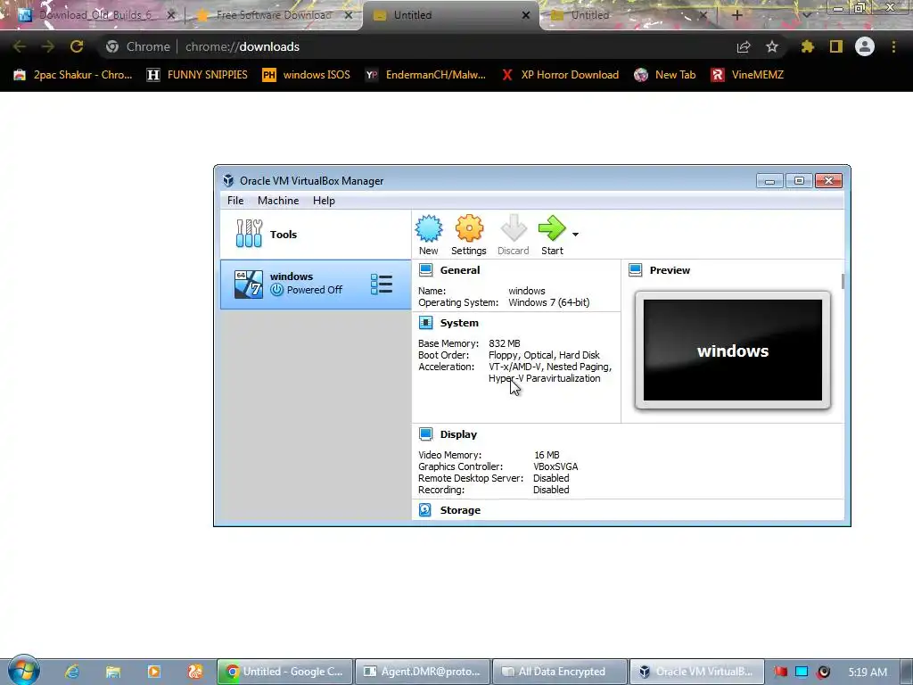Screen dimensions: 913x685
Task: Open the Help menu in VirtualBox
Action: click(324, 201)
